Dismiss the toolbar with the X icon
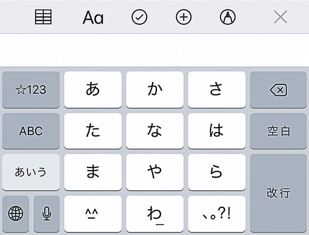This screenshot has height=235, width=309. click(281, 17)
